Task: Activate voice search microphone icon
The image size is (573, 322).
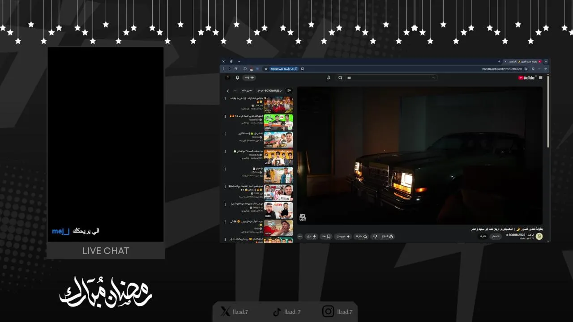Action: point(329,78)
